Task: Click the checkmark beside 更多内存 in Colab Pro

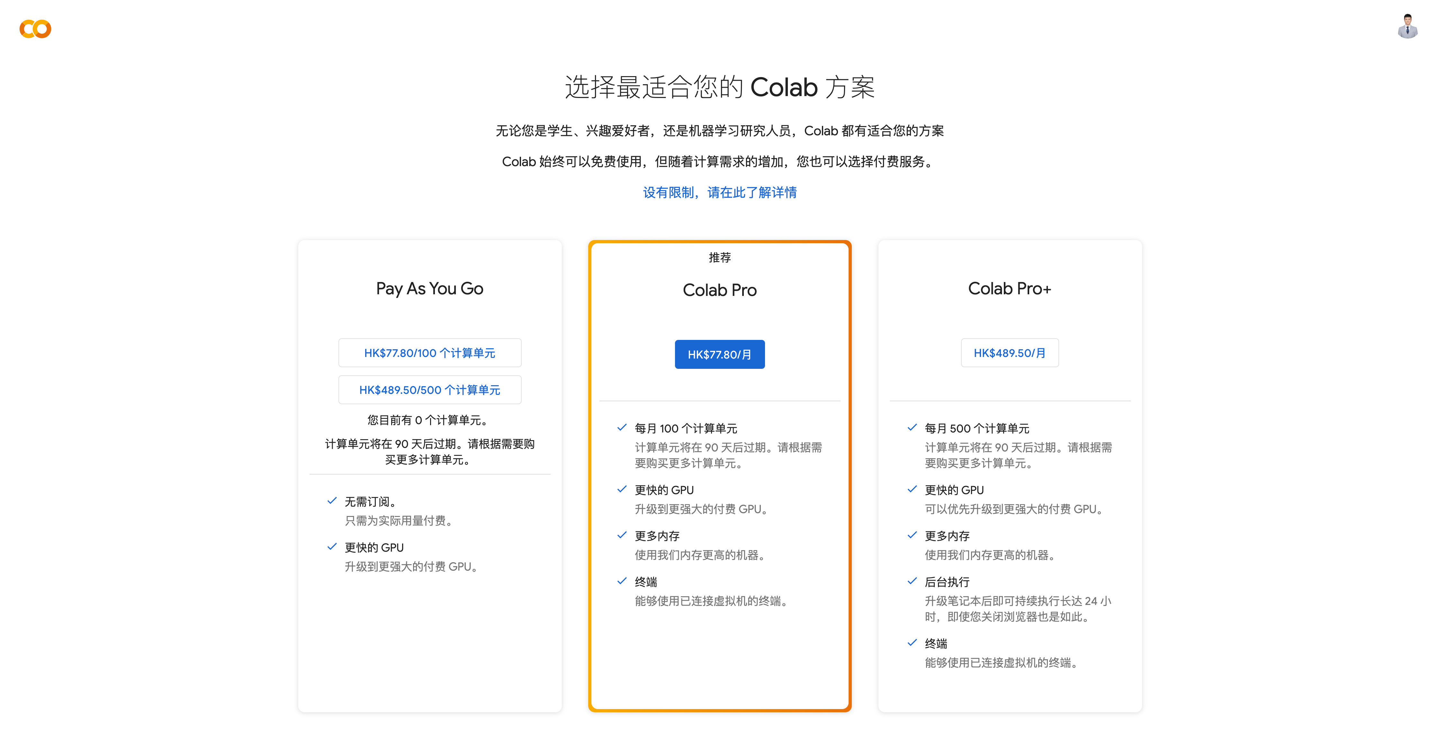Action: click(x=622, y=535)
